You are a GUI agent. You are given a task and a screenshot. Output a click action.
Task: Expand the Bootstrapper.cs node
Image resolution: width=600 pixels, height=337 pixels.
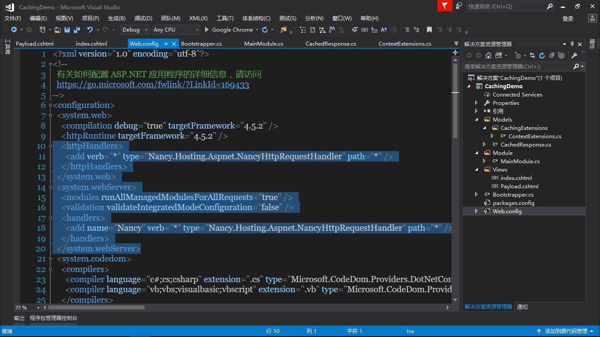[477, 194]
